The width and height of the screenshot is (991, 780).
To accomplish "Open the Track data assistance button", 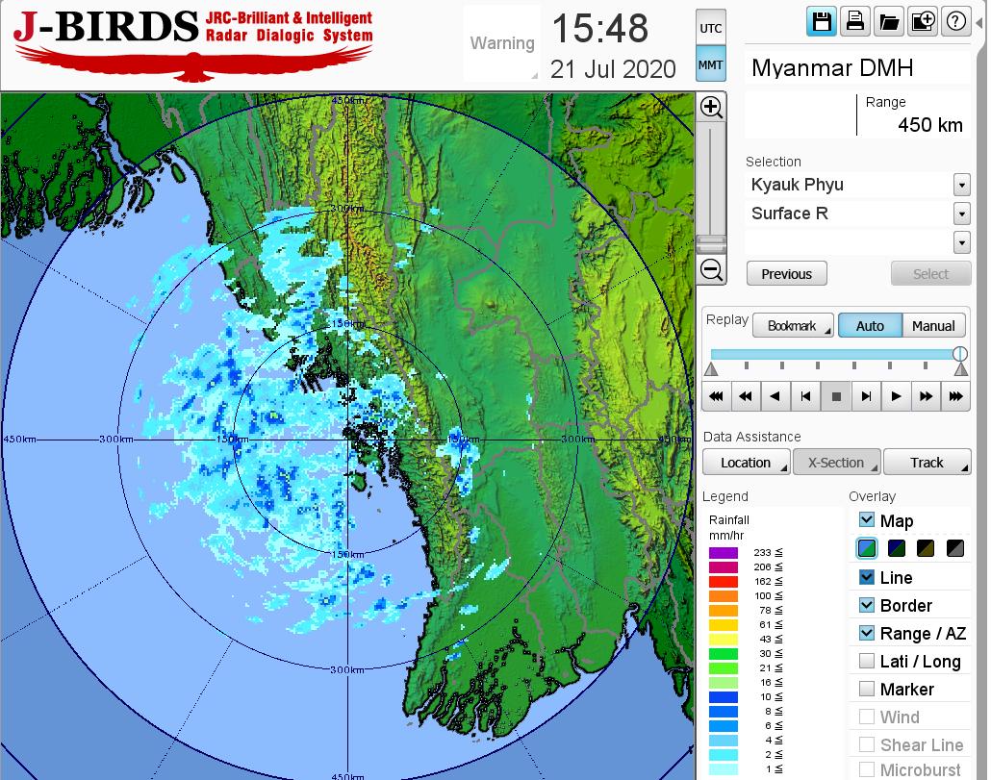I will click(x=927, y=463).
